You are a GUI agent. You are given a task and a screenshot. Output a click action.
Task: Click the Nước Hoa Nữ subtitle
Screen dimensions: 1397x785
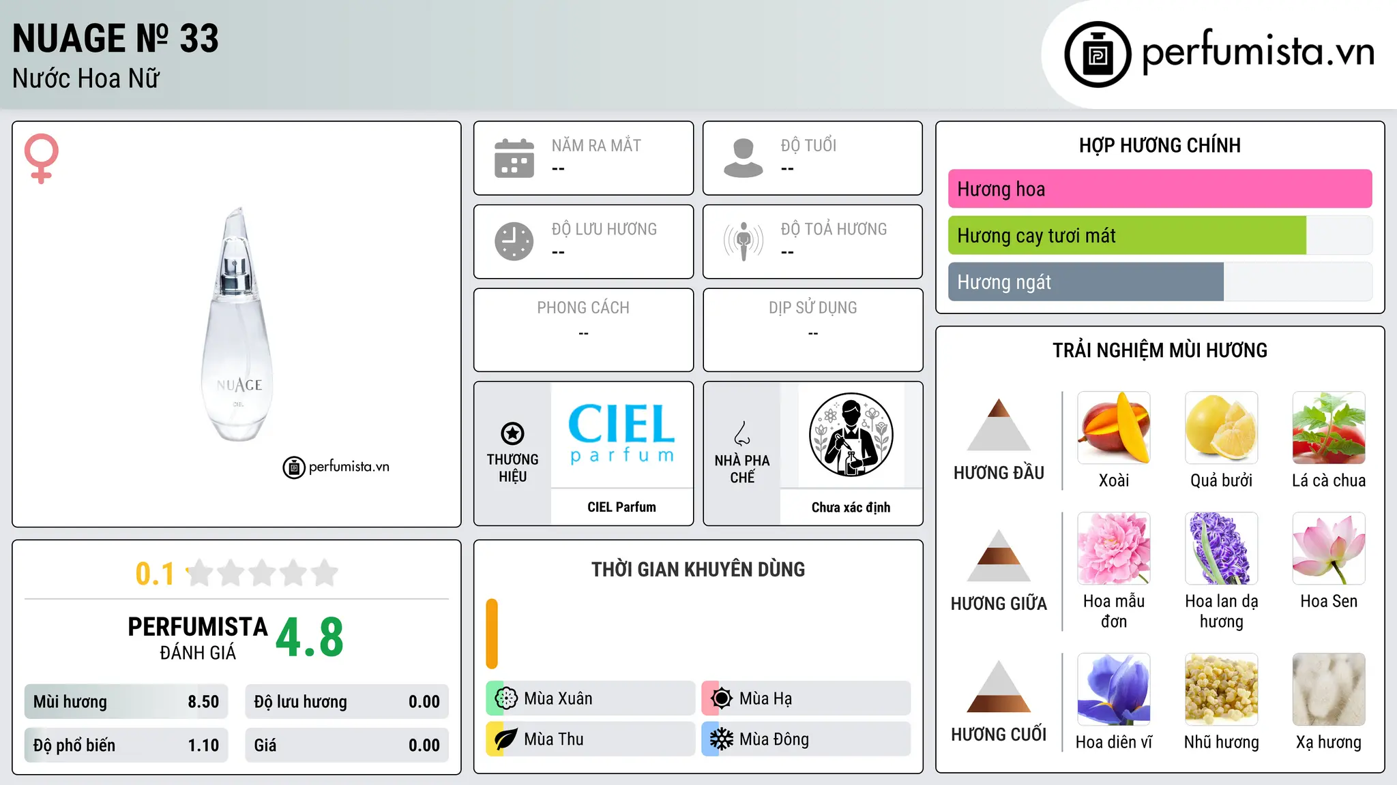pyautogui.click(x=86, y=78)
